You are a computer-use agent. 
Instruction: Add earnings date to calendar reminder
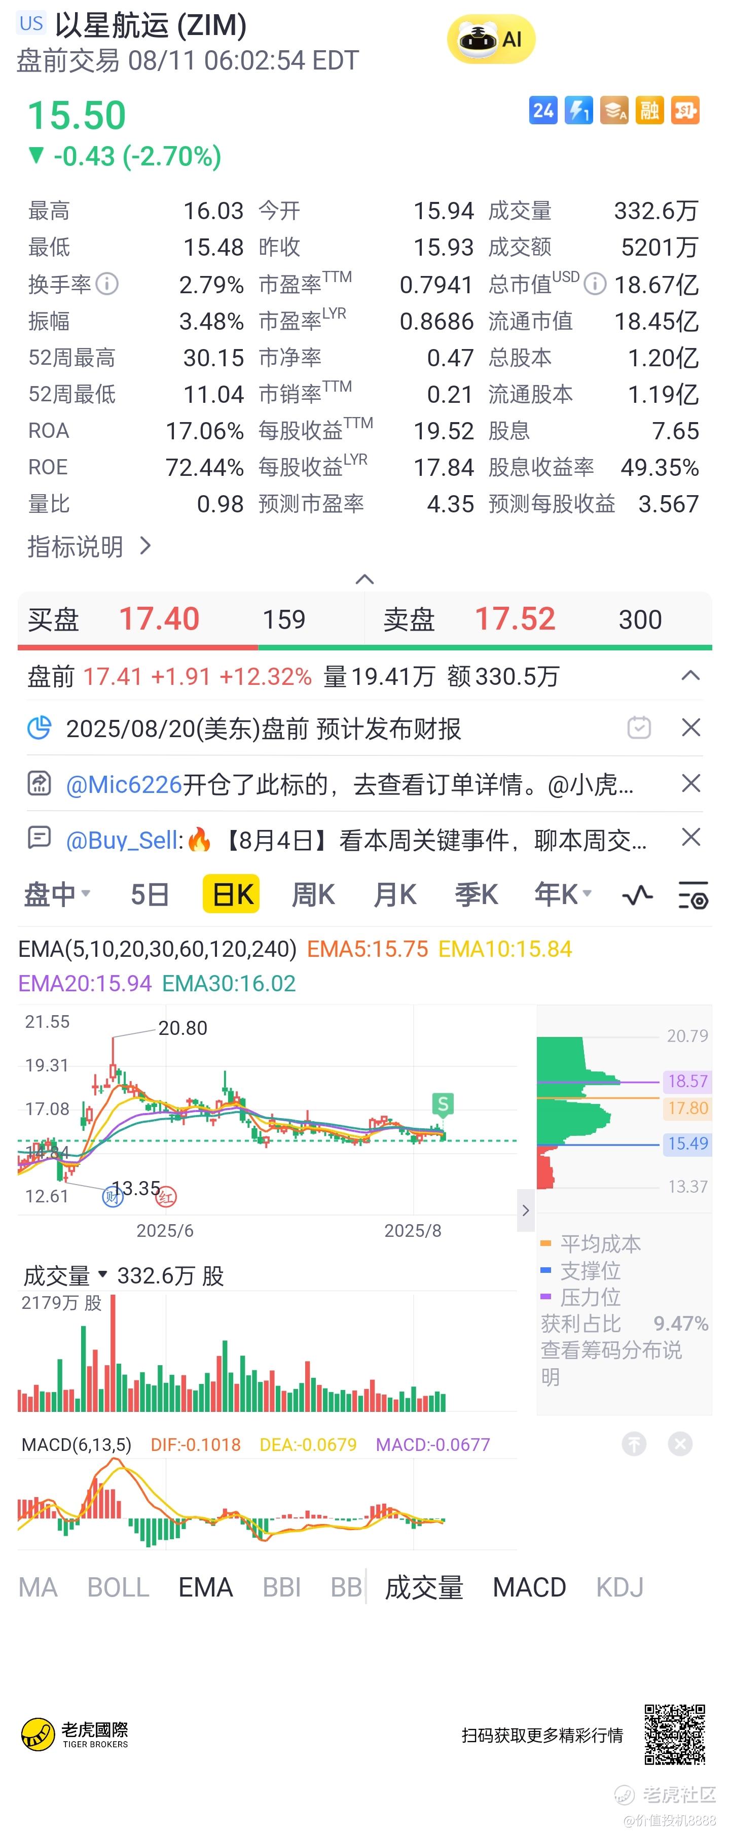(639, 727)
